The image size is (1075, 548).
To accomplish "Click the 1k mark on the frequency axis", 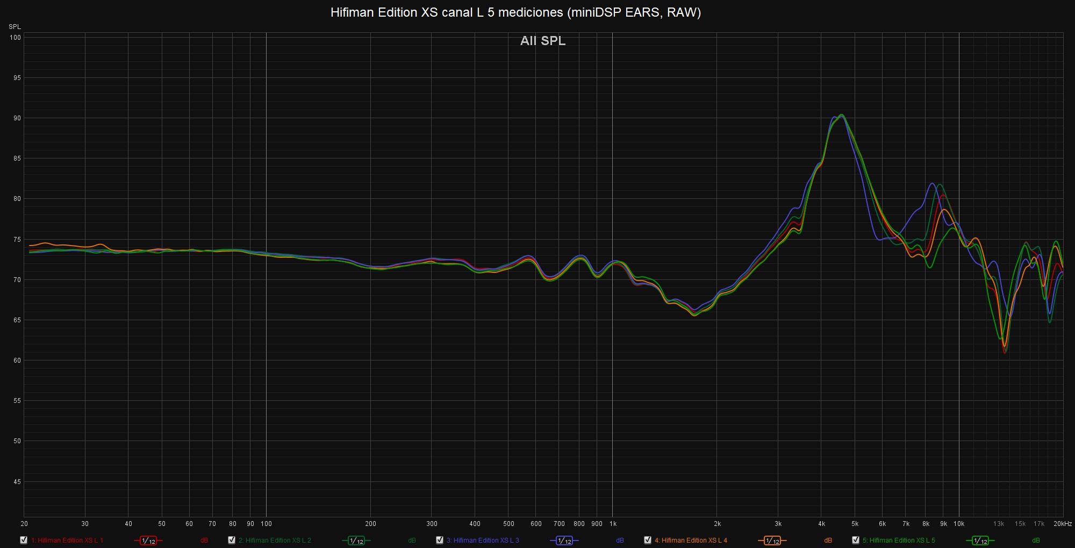I will pyautogui.click(x=613, y=524).
